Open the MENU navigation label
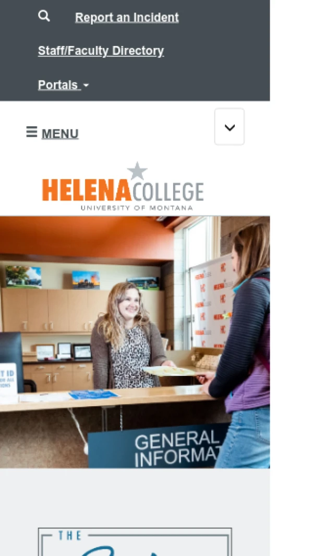313x556 pixels. click(x=60, y=134)
